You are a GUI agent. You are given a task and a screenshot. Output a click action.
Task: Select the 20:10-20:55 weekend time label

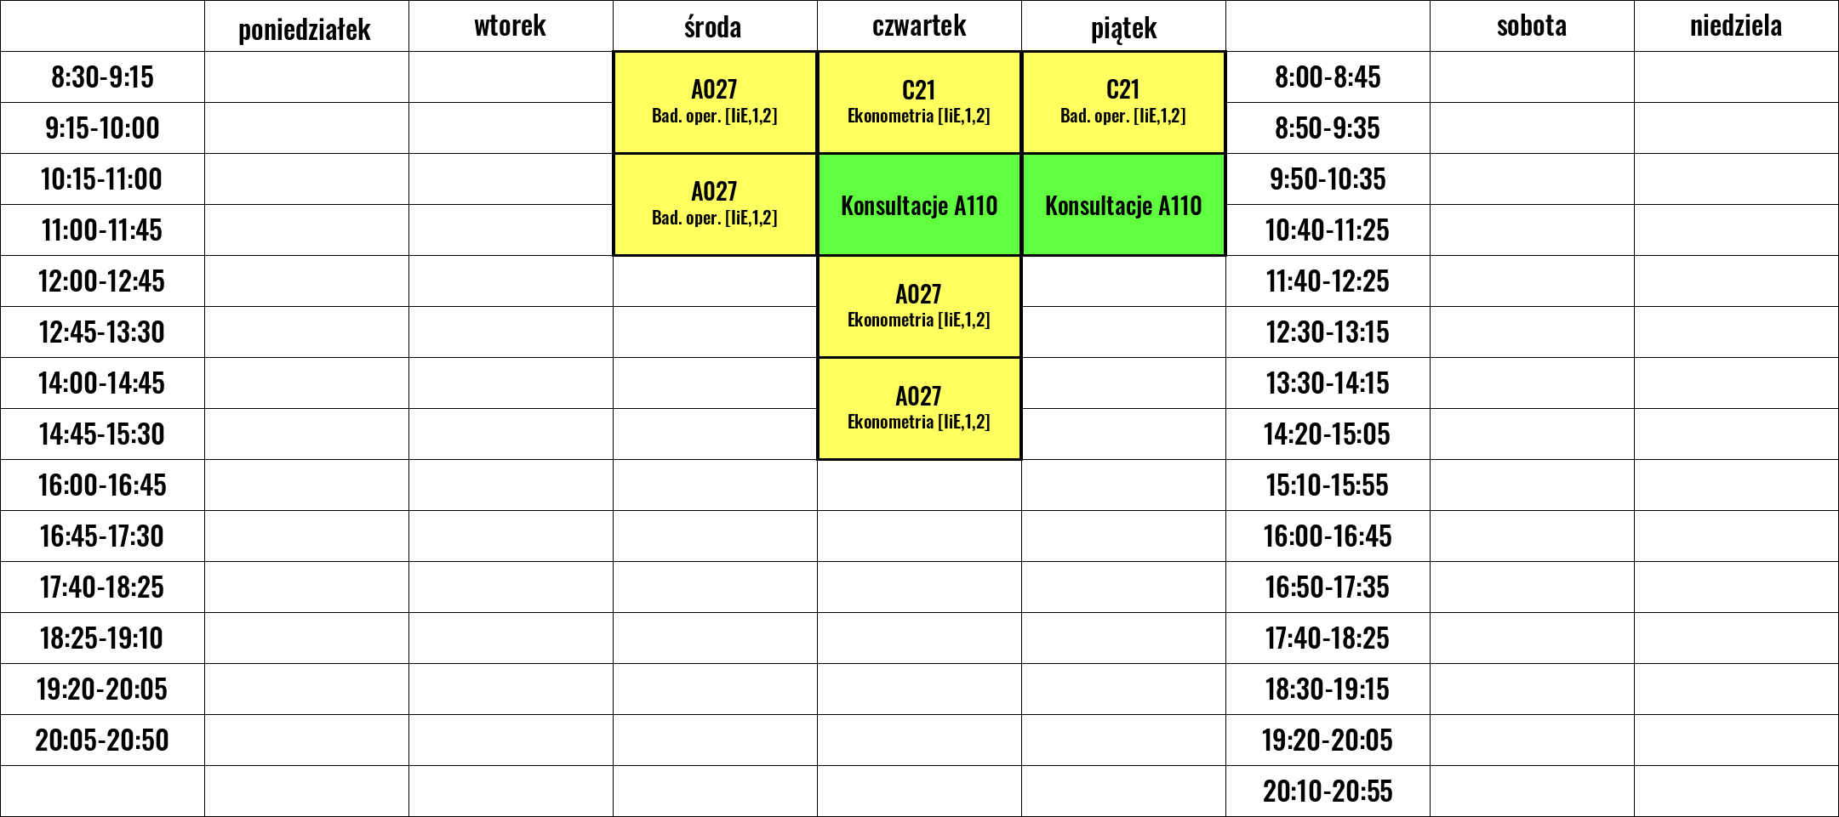click(1328, 791)
